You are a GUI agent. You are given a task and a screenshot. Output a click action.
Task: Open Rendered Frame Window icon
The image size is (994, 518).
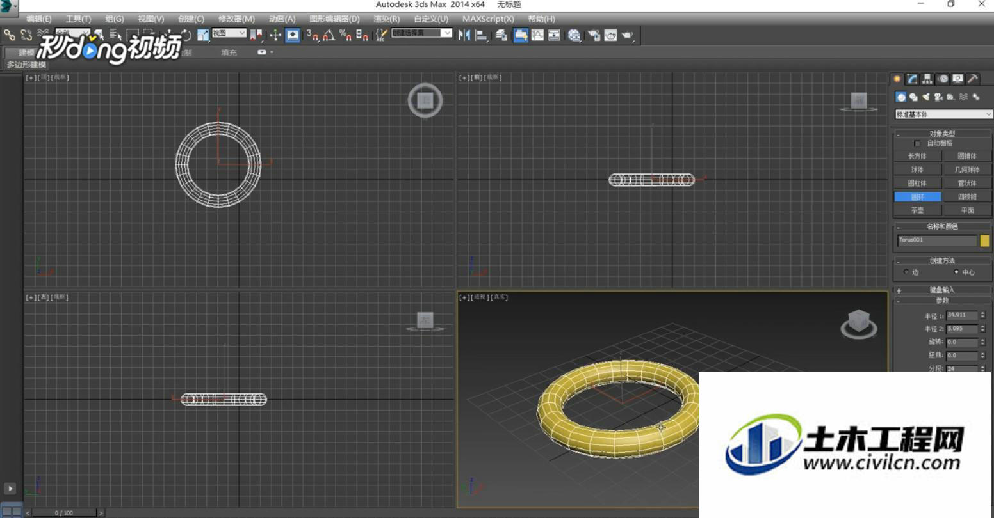pyautogui.click(x=610, y=35)
